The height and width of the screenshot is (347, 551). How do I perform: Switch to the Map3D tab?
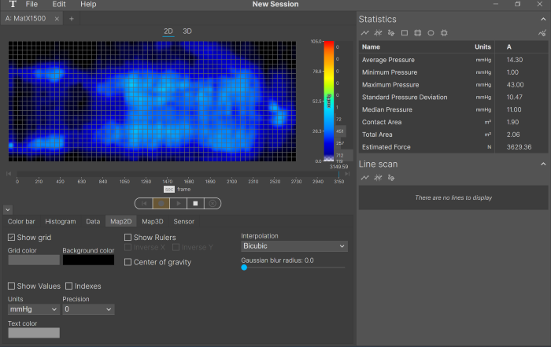pos(153,222)
